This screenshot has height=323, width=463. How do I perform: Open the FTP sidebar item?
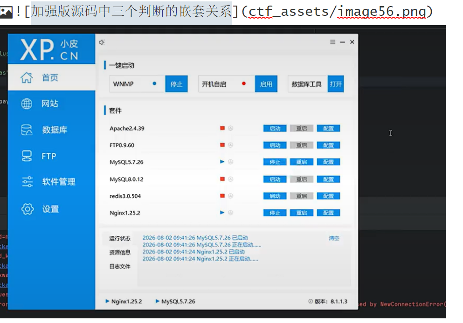tap(51, 156)
